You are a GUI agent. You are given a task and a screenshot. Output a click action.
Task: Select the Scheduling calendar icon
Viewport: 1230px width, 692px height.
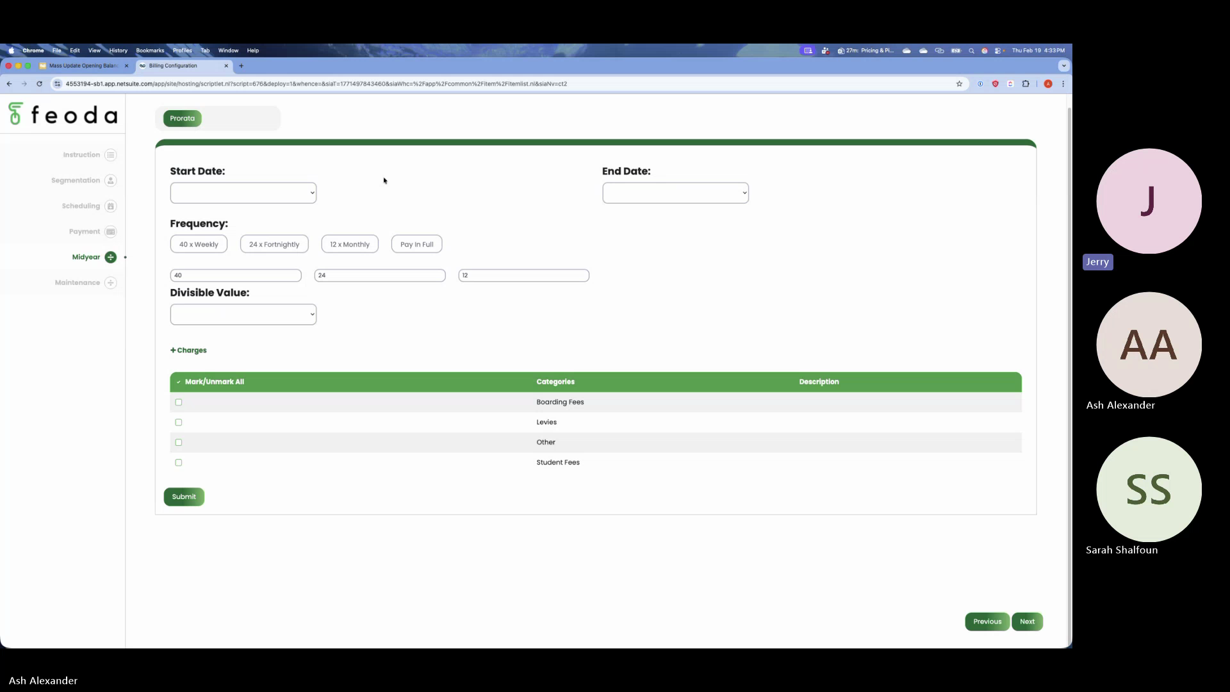(111, 206)
